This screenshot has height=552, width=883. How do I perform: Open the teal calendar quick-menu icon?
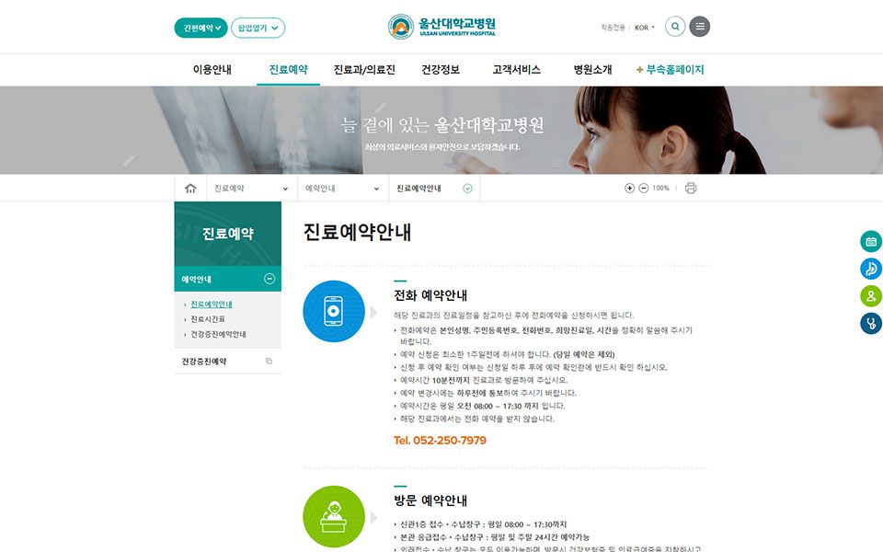pyautogui.click(x=871, y=241)
